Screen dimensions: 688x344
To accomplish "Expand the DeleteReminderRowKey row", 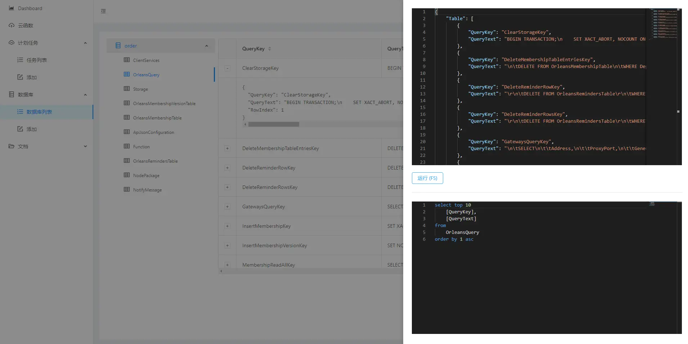I will (228, 168).
